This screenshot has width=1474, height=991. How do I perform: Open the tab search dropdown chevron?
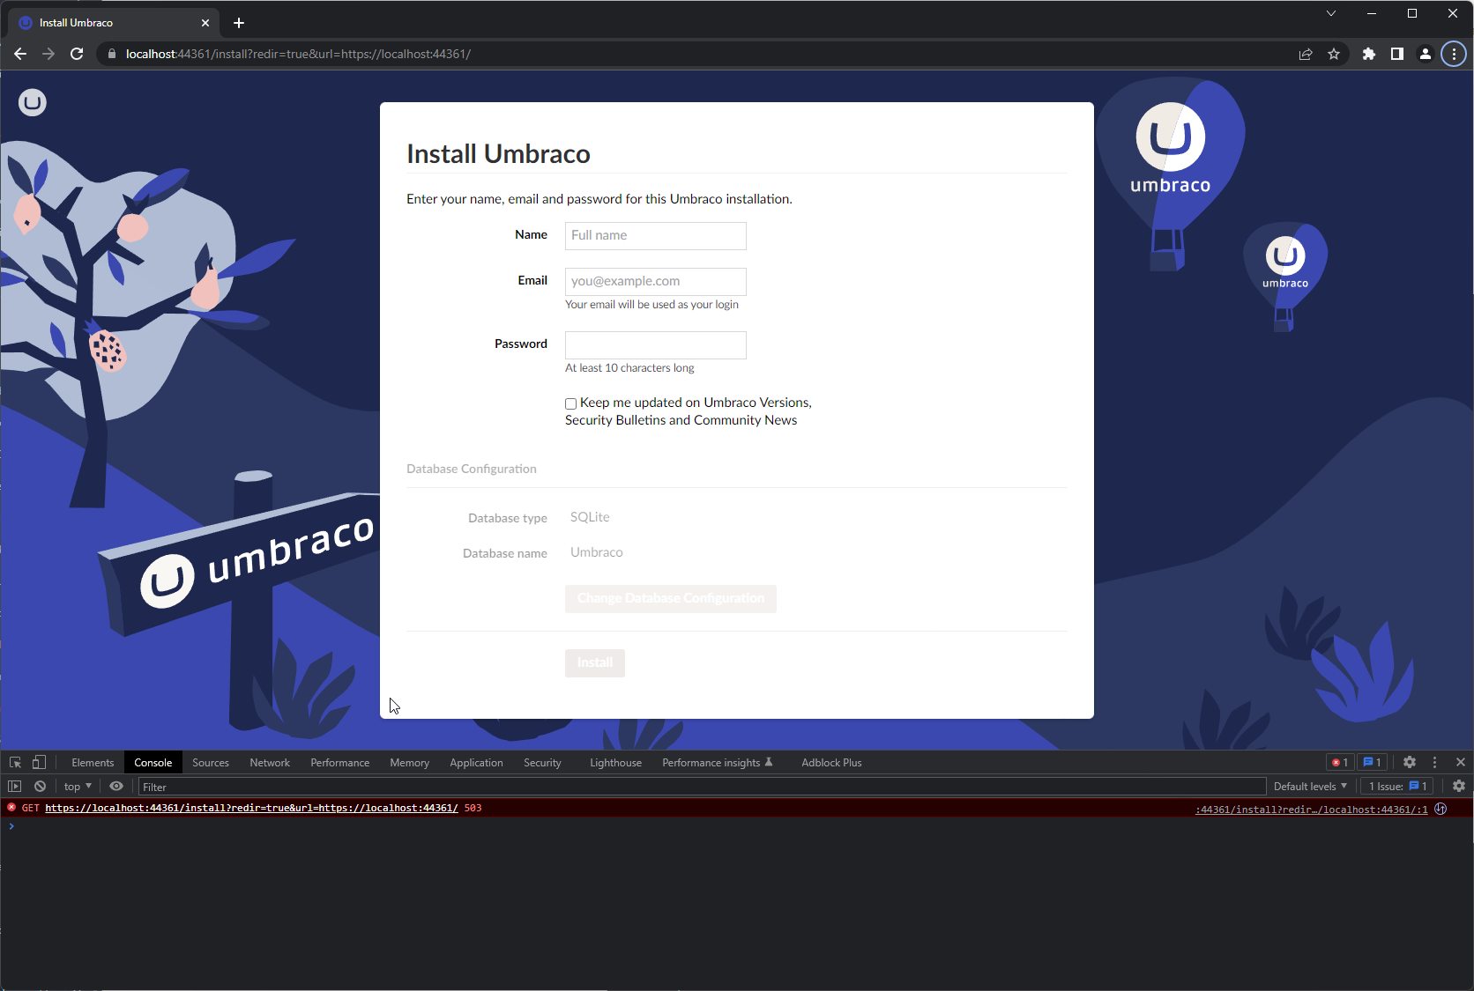(1331, 13)
